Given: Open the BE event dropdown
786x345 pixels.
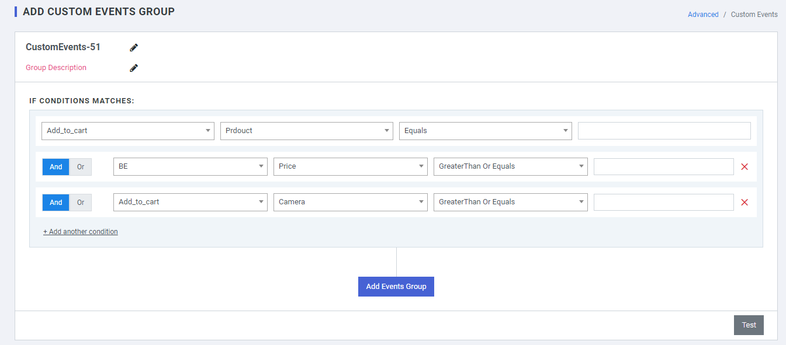Looking at the screenshot, I should (190, 166).
